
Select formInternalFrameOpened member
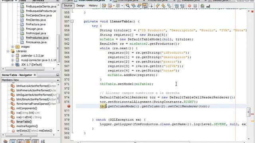36,104
